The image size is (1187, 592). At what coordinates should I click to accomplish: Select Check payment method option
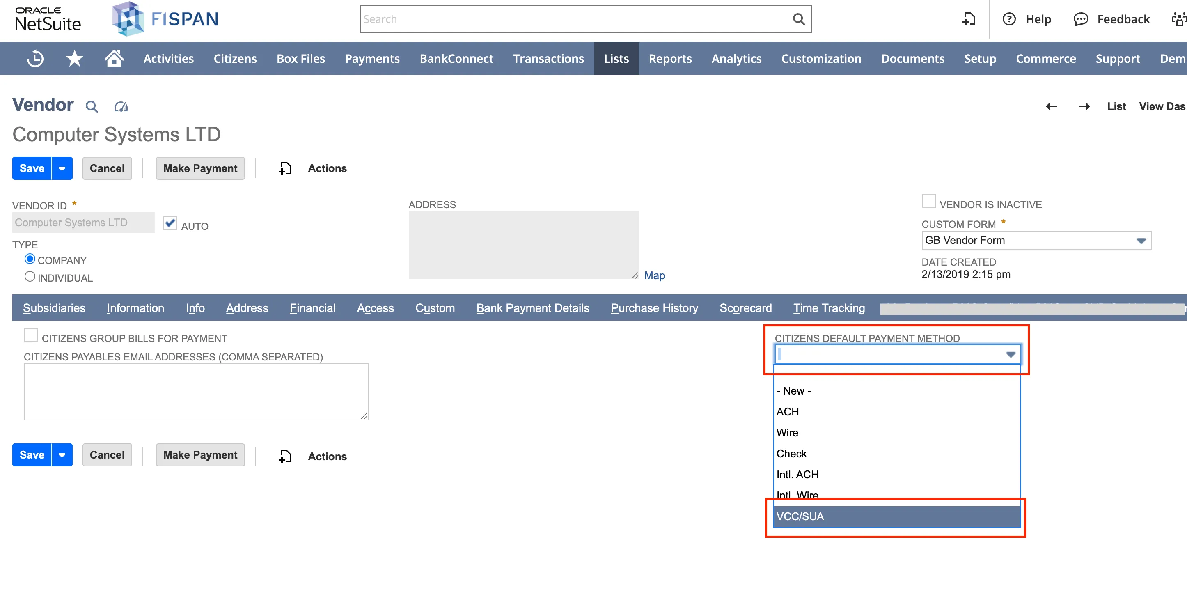897,454
